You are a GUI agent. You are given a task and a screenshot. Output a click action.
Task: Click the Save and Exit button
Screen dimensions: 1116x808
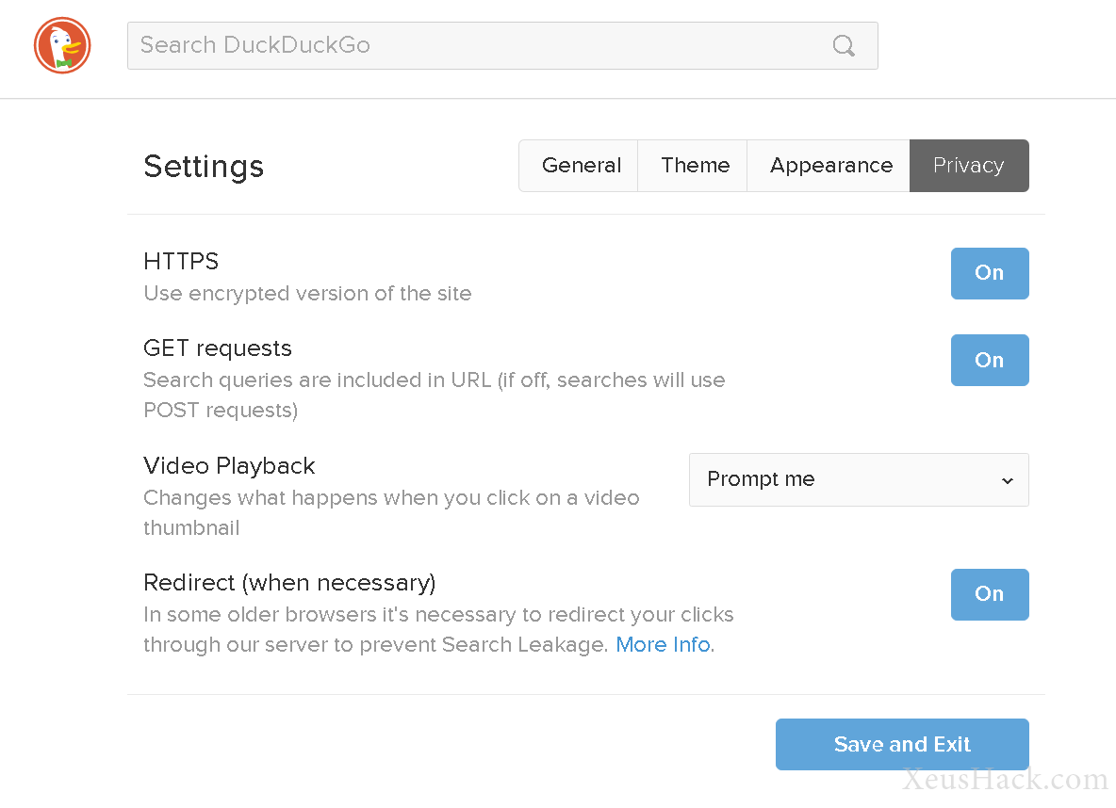click(902, 744)
